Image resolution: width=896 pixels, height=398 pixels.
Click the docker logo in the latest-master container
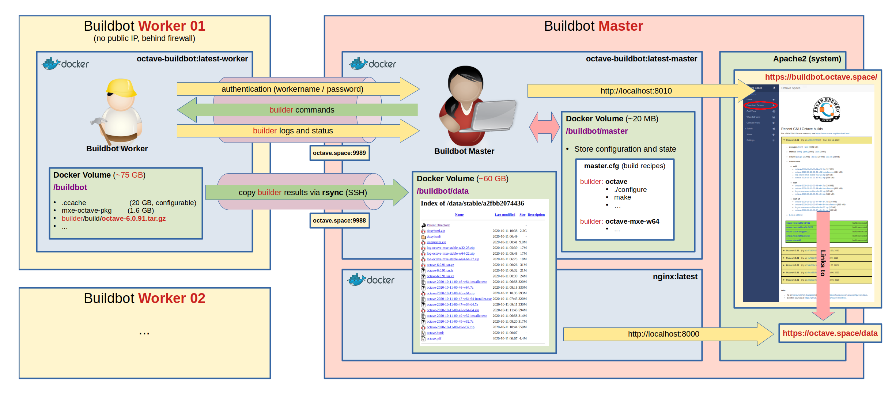click(373, 64)
